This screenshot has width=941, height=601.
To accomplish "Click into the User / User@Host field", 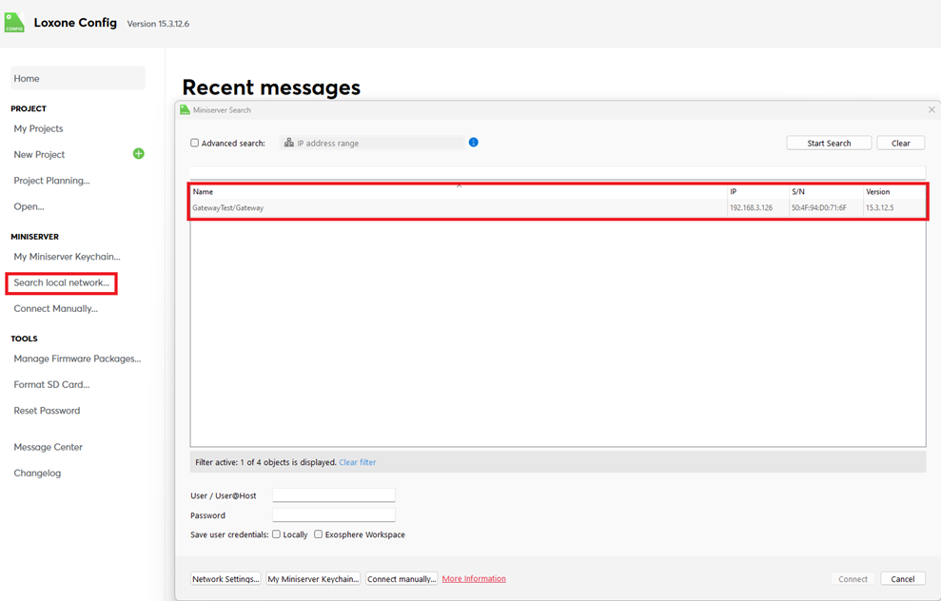I will click(333, 495).
